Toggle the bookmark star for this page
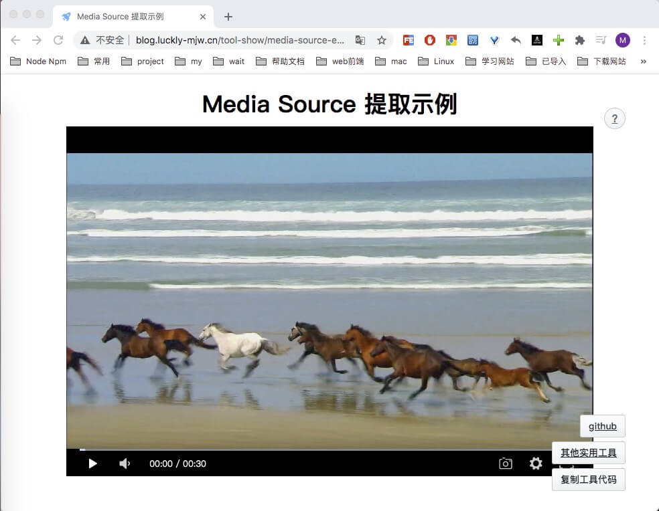Image resolution: width=659 pixels, height=511 pixels. click(382, 40)
